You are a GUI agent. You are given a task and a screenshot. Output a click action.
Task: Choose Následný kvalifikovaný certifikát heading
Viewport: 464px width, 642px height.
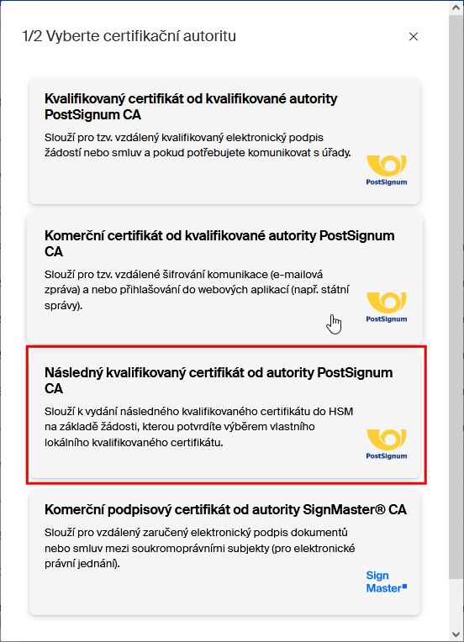click(x=219, y=381)
